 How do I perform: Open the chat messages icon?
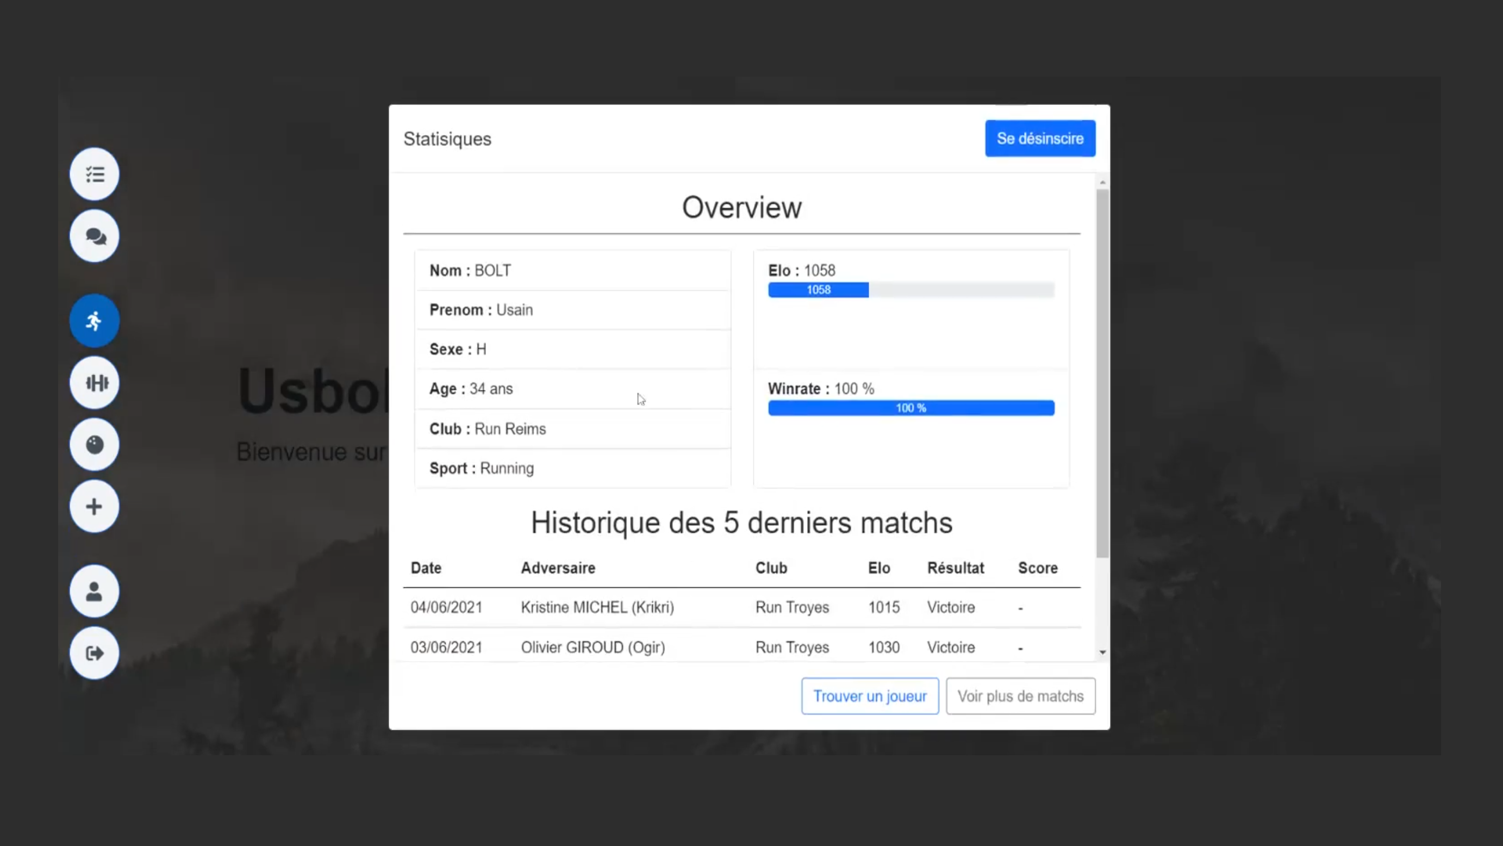(94, 236)
